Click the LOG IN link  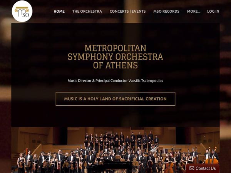(213, 11)
